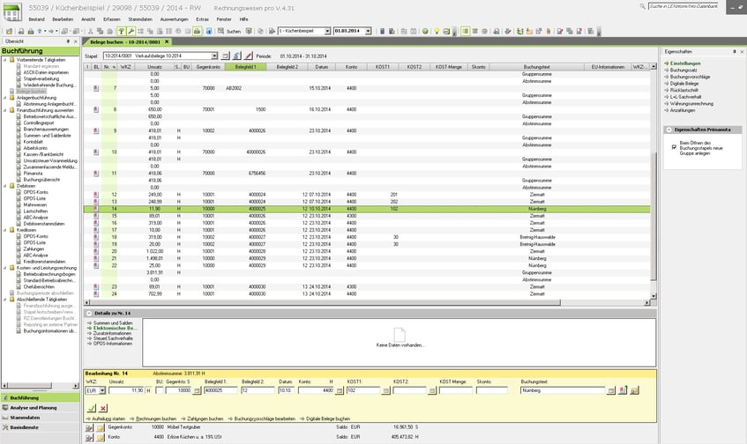Switch to Basisdienste in the bottom navigation
The image size is (747, 444).
pos(41,427)
